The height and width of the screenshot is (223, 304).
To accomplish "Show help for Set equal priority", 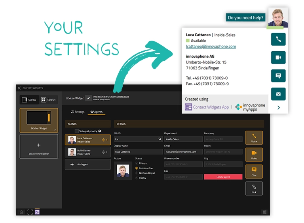I will (100, 131).
